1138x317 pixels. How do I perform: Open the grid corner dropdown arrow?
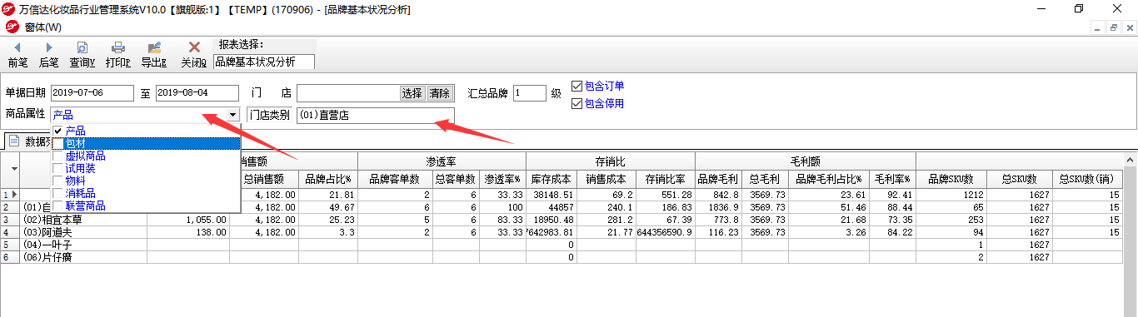(x=14, y=169)
